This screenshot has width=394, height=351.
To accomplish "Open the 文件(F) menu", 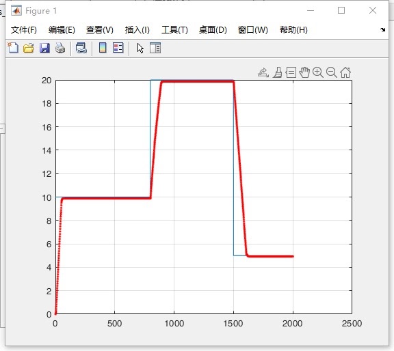I will tap(24, 30).
